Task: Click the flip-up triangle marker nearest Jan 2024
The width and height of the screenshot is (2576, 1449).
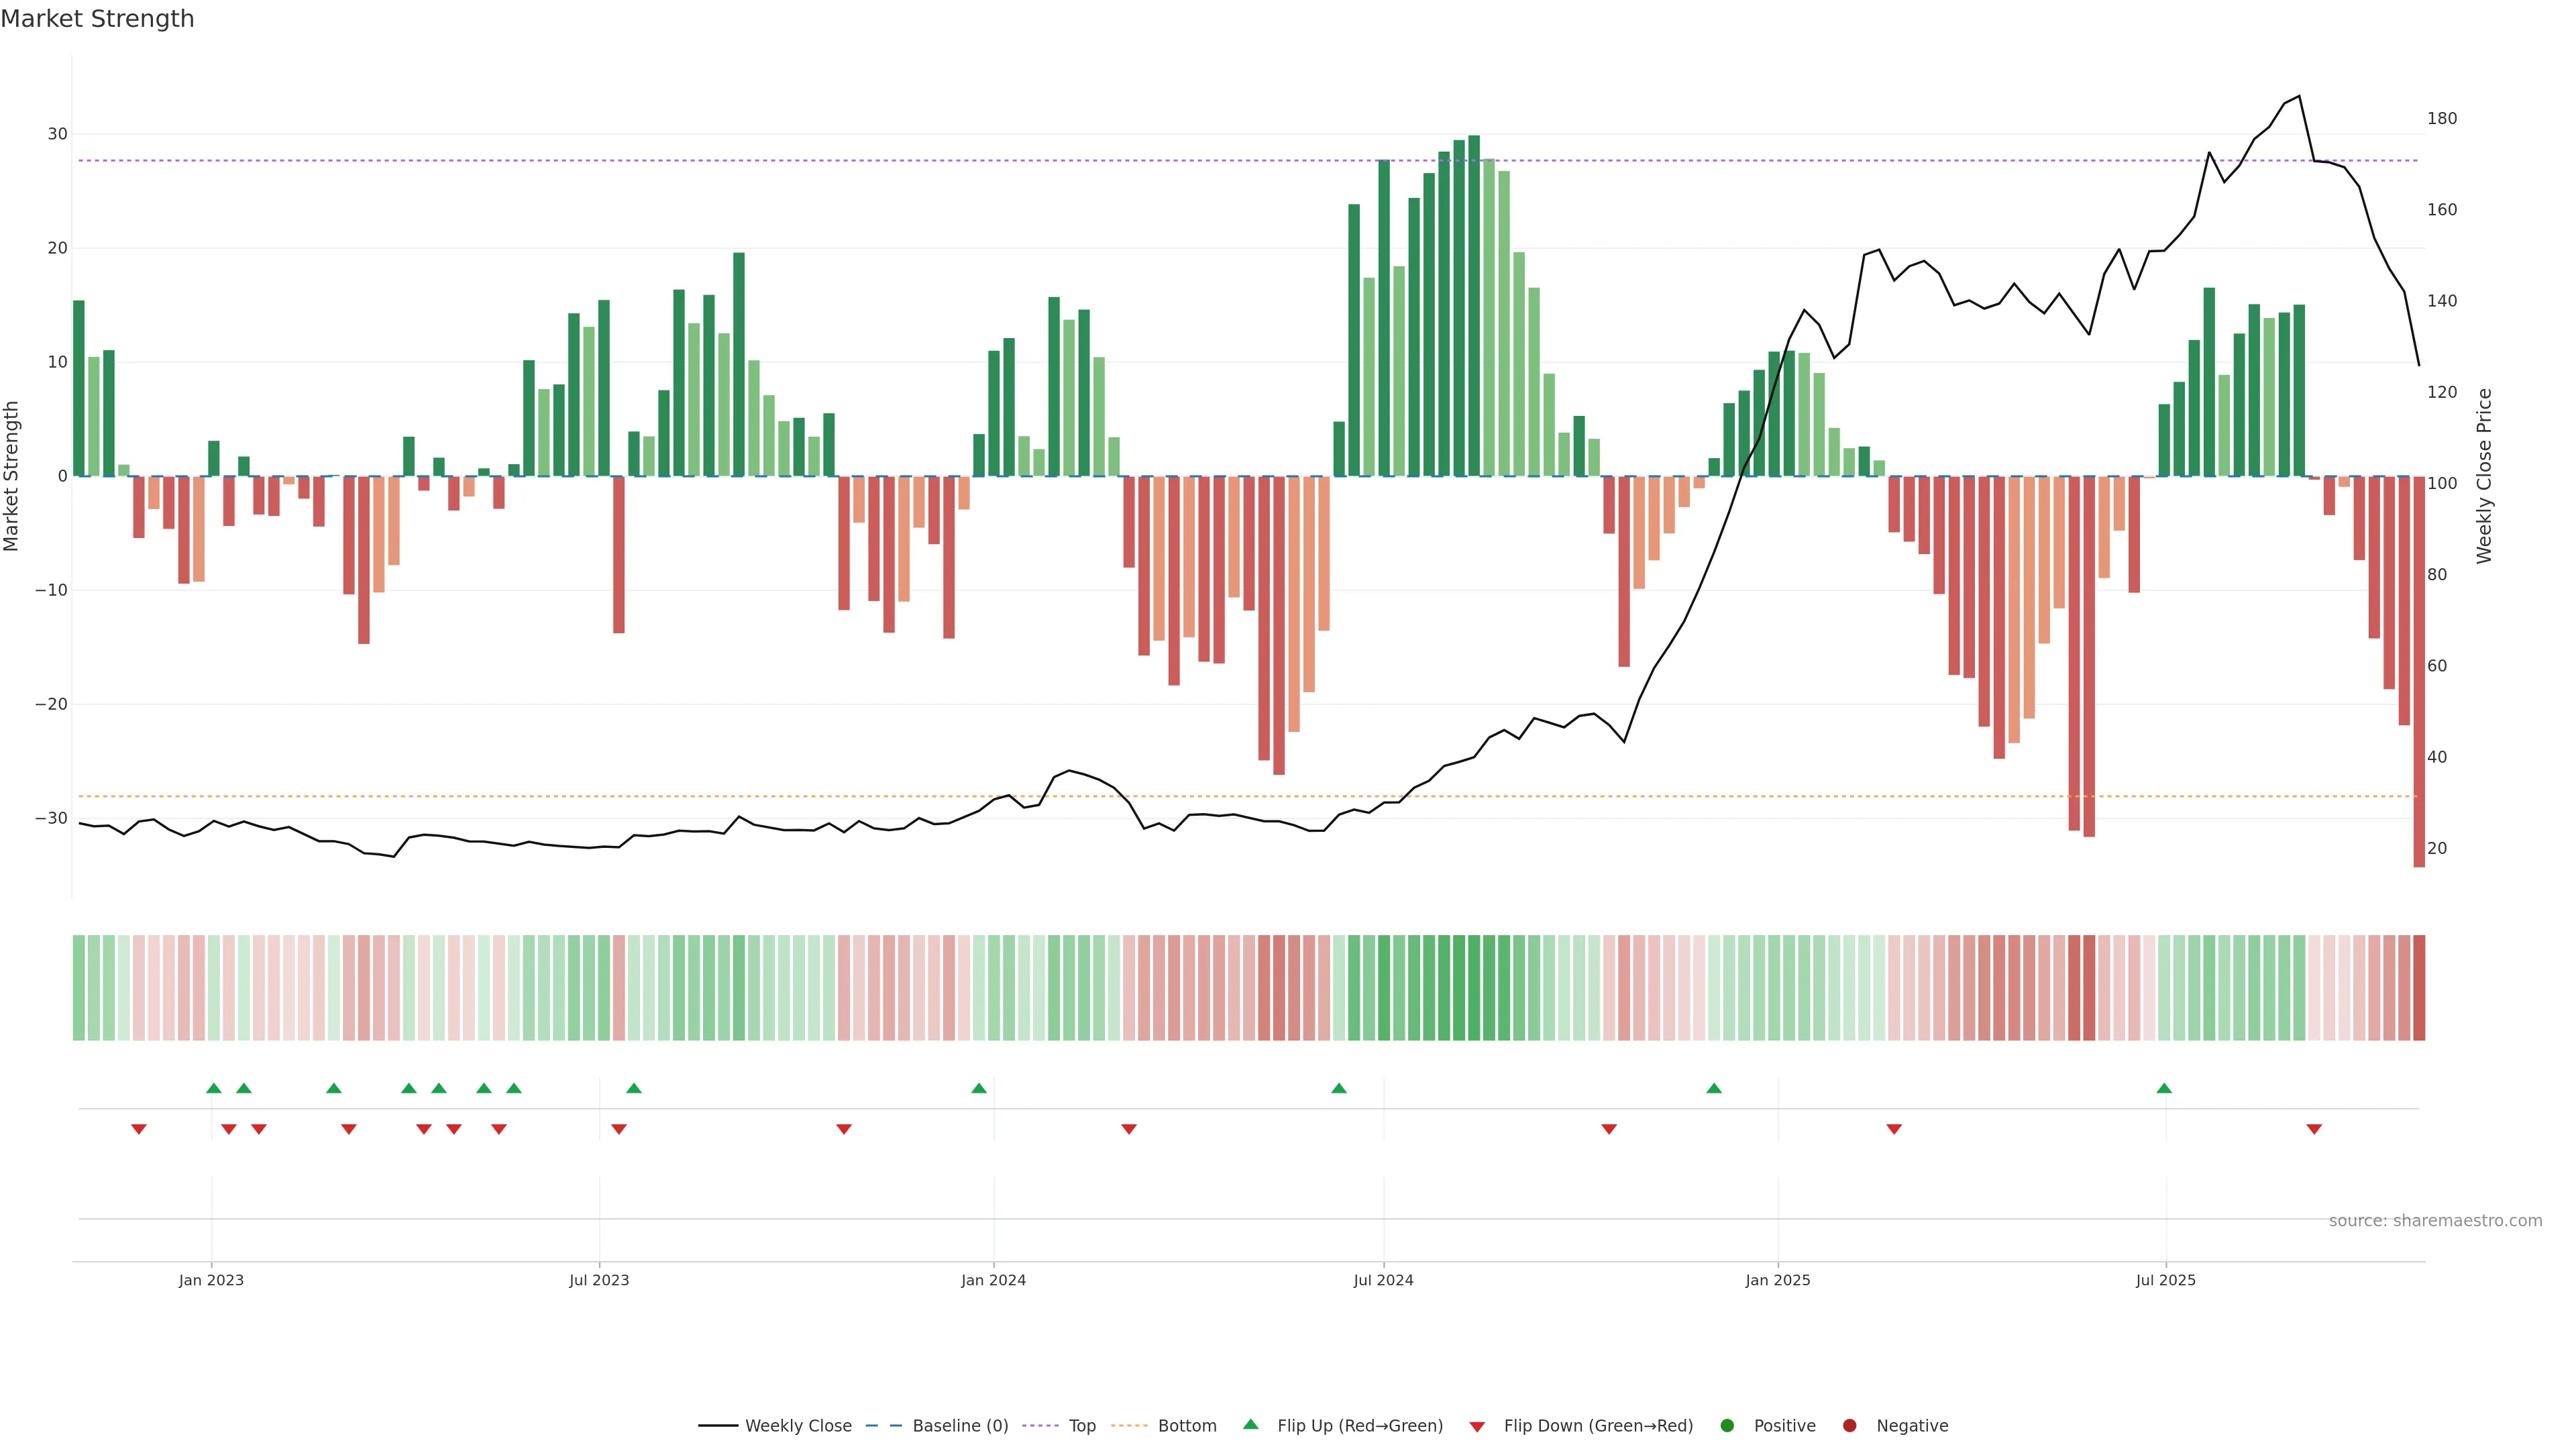Action: (x=979, y=1088)
